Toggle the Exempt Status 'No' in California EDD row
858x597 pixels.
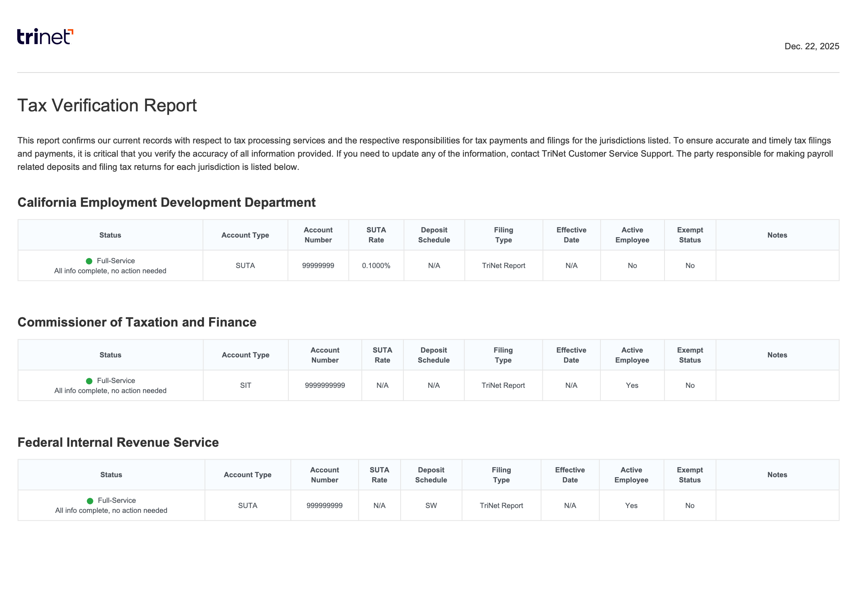coord(690,265)
